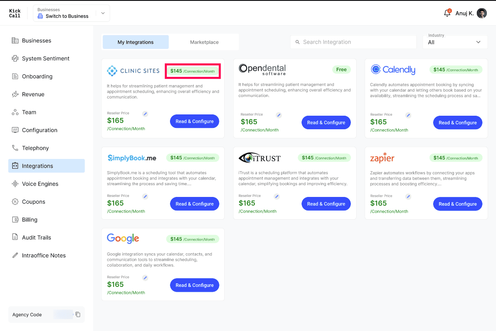Read & Configure the Opendental integration
This screenshot has width=496, height=331.
tap(326, 123)
